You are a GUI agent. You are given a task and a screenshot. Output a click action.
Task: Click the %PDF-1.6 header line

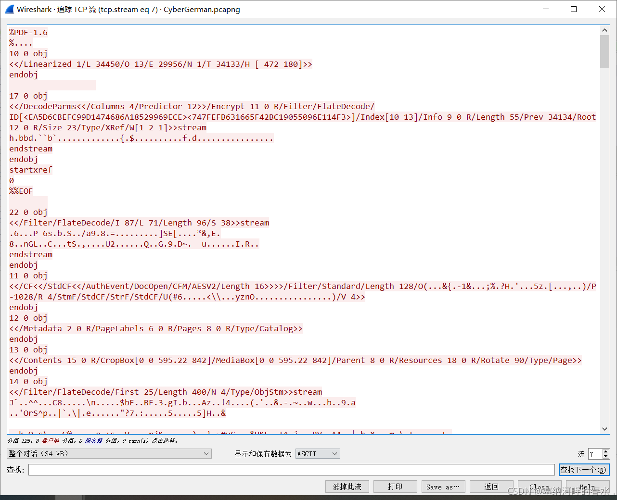[28, 32]
